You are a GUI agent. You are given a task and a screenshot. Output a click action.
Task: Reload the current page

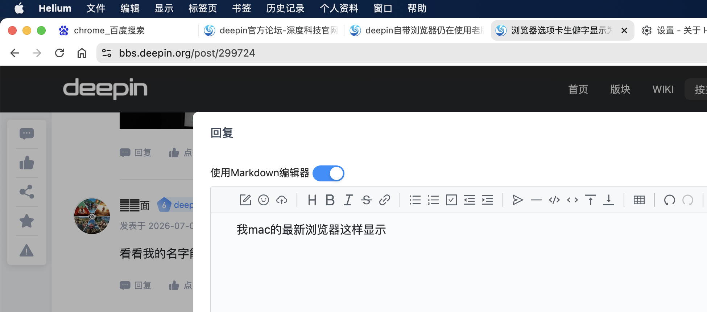pos(59,53)
